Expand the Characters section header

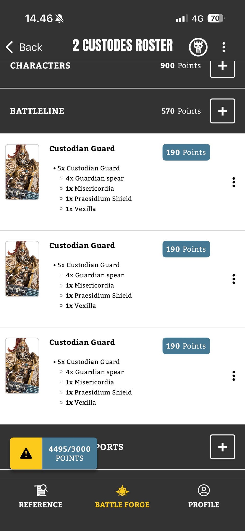(x=40, y=66)
